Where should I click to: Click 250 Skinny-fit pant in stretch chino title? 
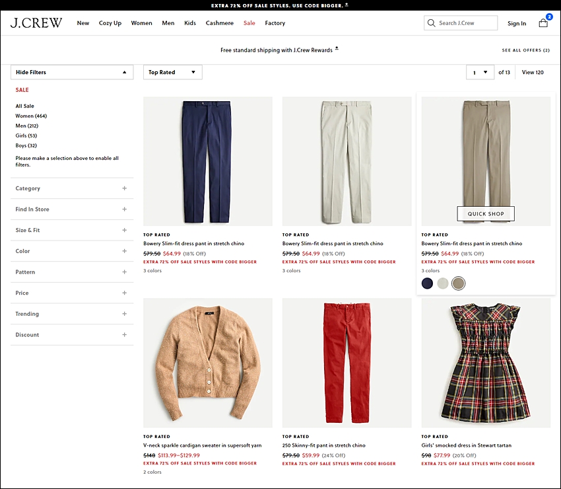pyautogui.click(x=324, y=445)
